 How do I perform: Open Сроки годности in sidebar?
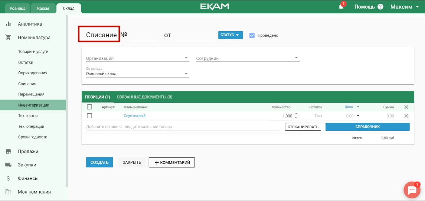(33, 137)
